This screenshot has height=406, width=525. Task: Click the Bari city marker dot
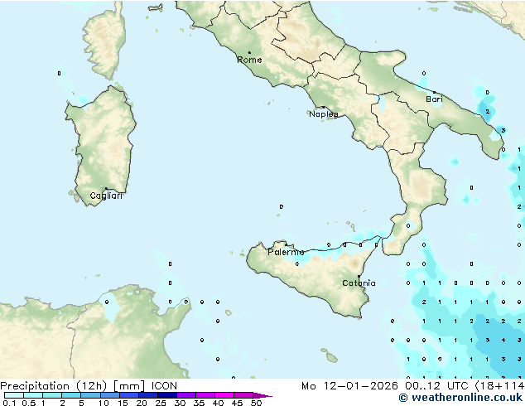tap(435, 92)
